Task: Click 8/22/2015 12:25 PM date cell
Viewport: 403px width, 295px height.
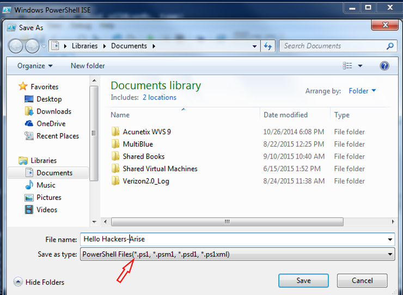Action: pyautogui.click(x=294, y=144)
